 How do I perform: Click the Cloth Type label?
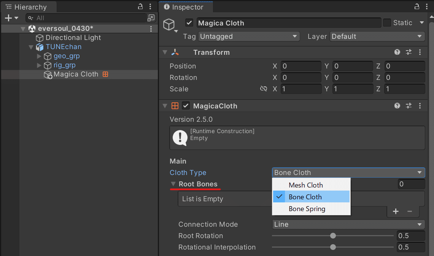tap(188, 173)
